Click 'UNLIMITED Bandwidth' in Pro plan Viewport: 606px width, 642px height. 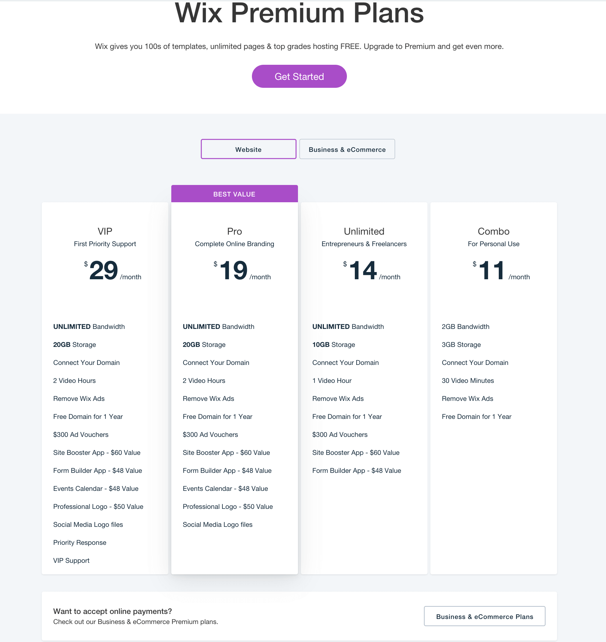point(218,326)
